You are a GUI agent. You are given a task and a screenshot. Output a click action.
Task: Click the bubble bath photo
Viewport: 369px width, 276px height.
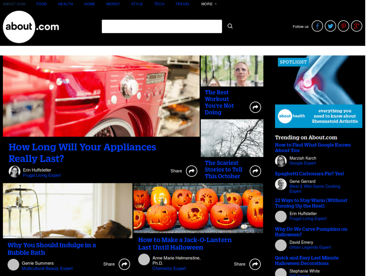pos(67,211)
